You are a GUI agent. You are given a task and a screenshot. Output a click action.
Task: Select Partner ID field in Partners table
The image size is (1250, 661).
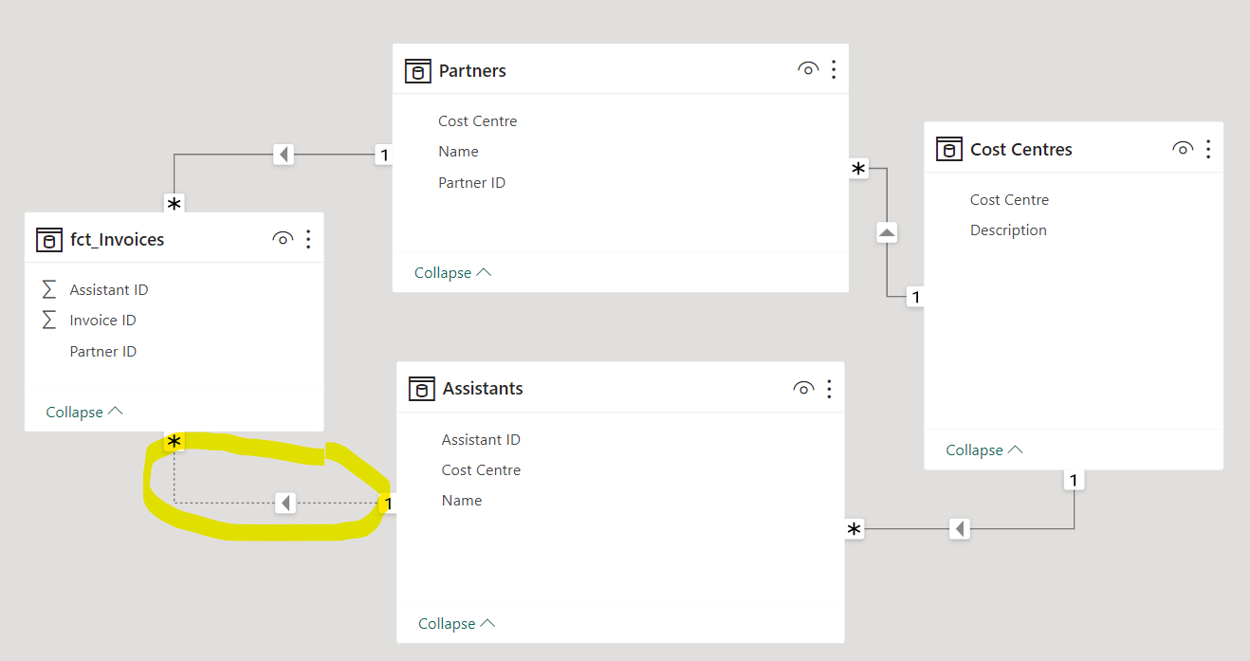pos(471,182)
